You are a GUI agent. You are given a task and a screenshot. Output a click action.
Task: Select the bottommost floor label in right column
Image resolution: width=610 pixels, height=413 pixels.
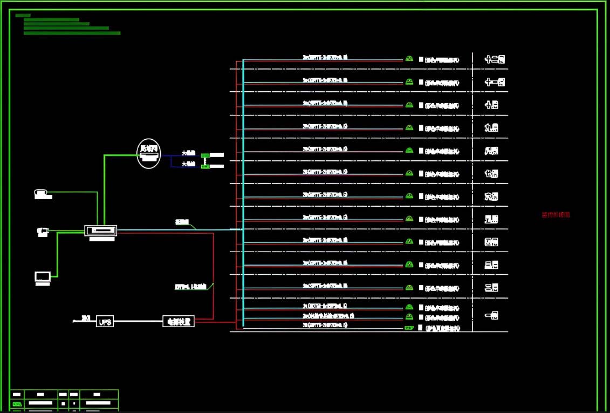[x=491, y=315]
